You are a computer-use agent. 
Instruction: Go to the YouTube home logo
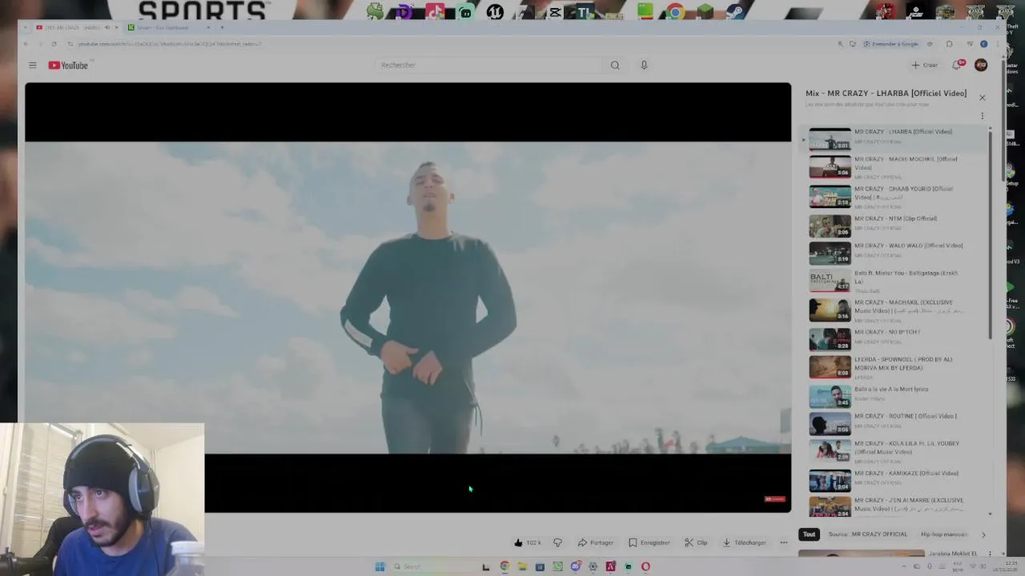[x=68, y=65]
